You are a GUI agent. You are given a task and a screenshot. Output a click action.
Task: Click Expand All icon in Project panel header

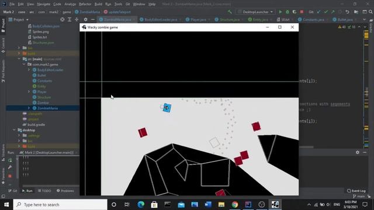pyautogui.click(x=70, y=19)
